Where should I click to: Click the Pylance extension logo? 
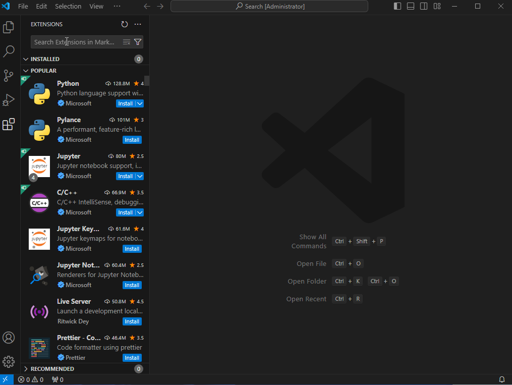click(x=39, y=130)
